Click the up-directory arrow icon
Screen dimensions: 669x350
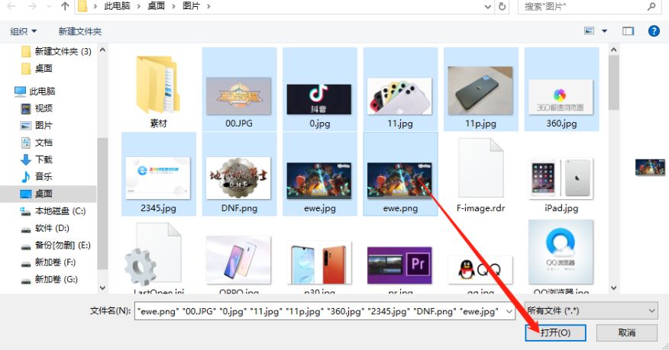pos(65,6)
